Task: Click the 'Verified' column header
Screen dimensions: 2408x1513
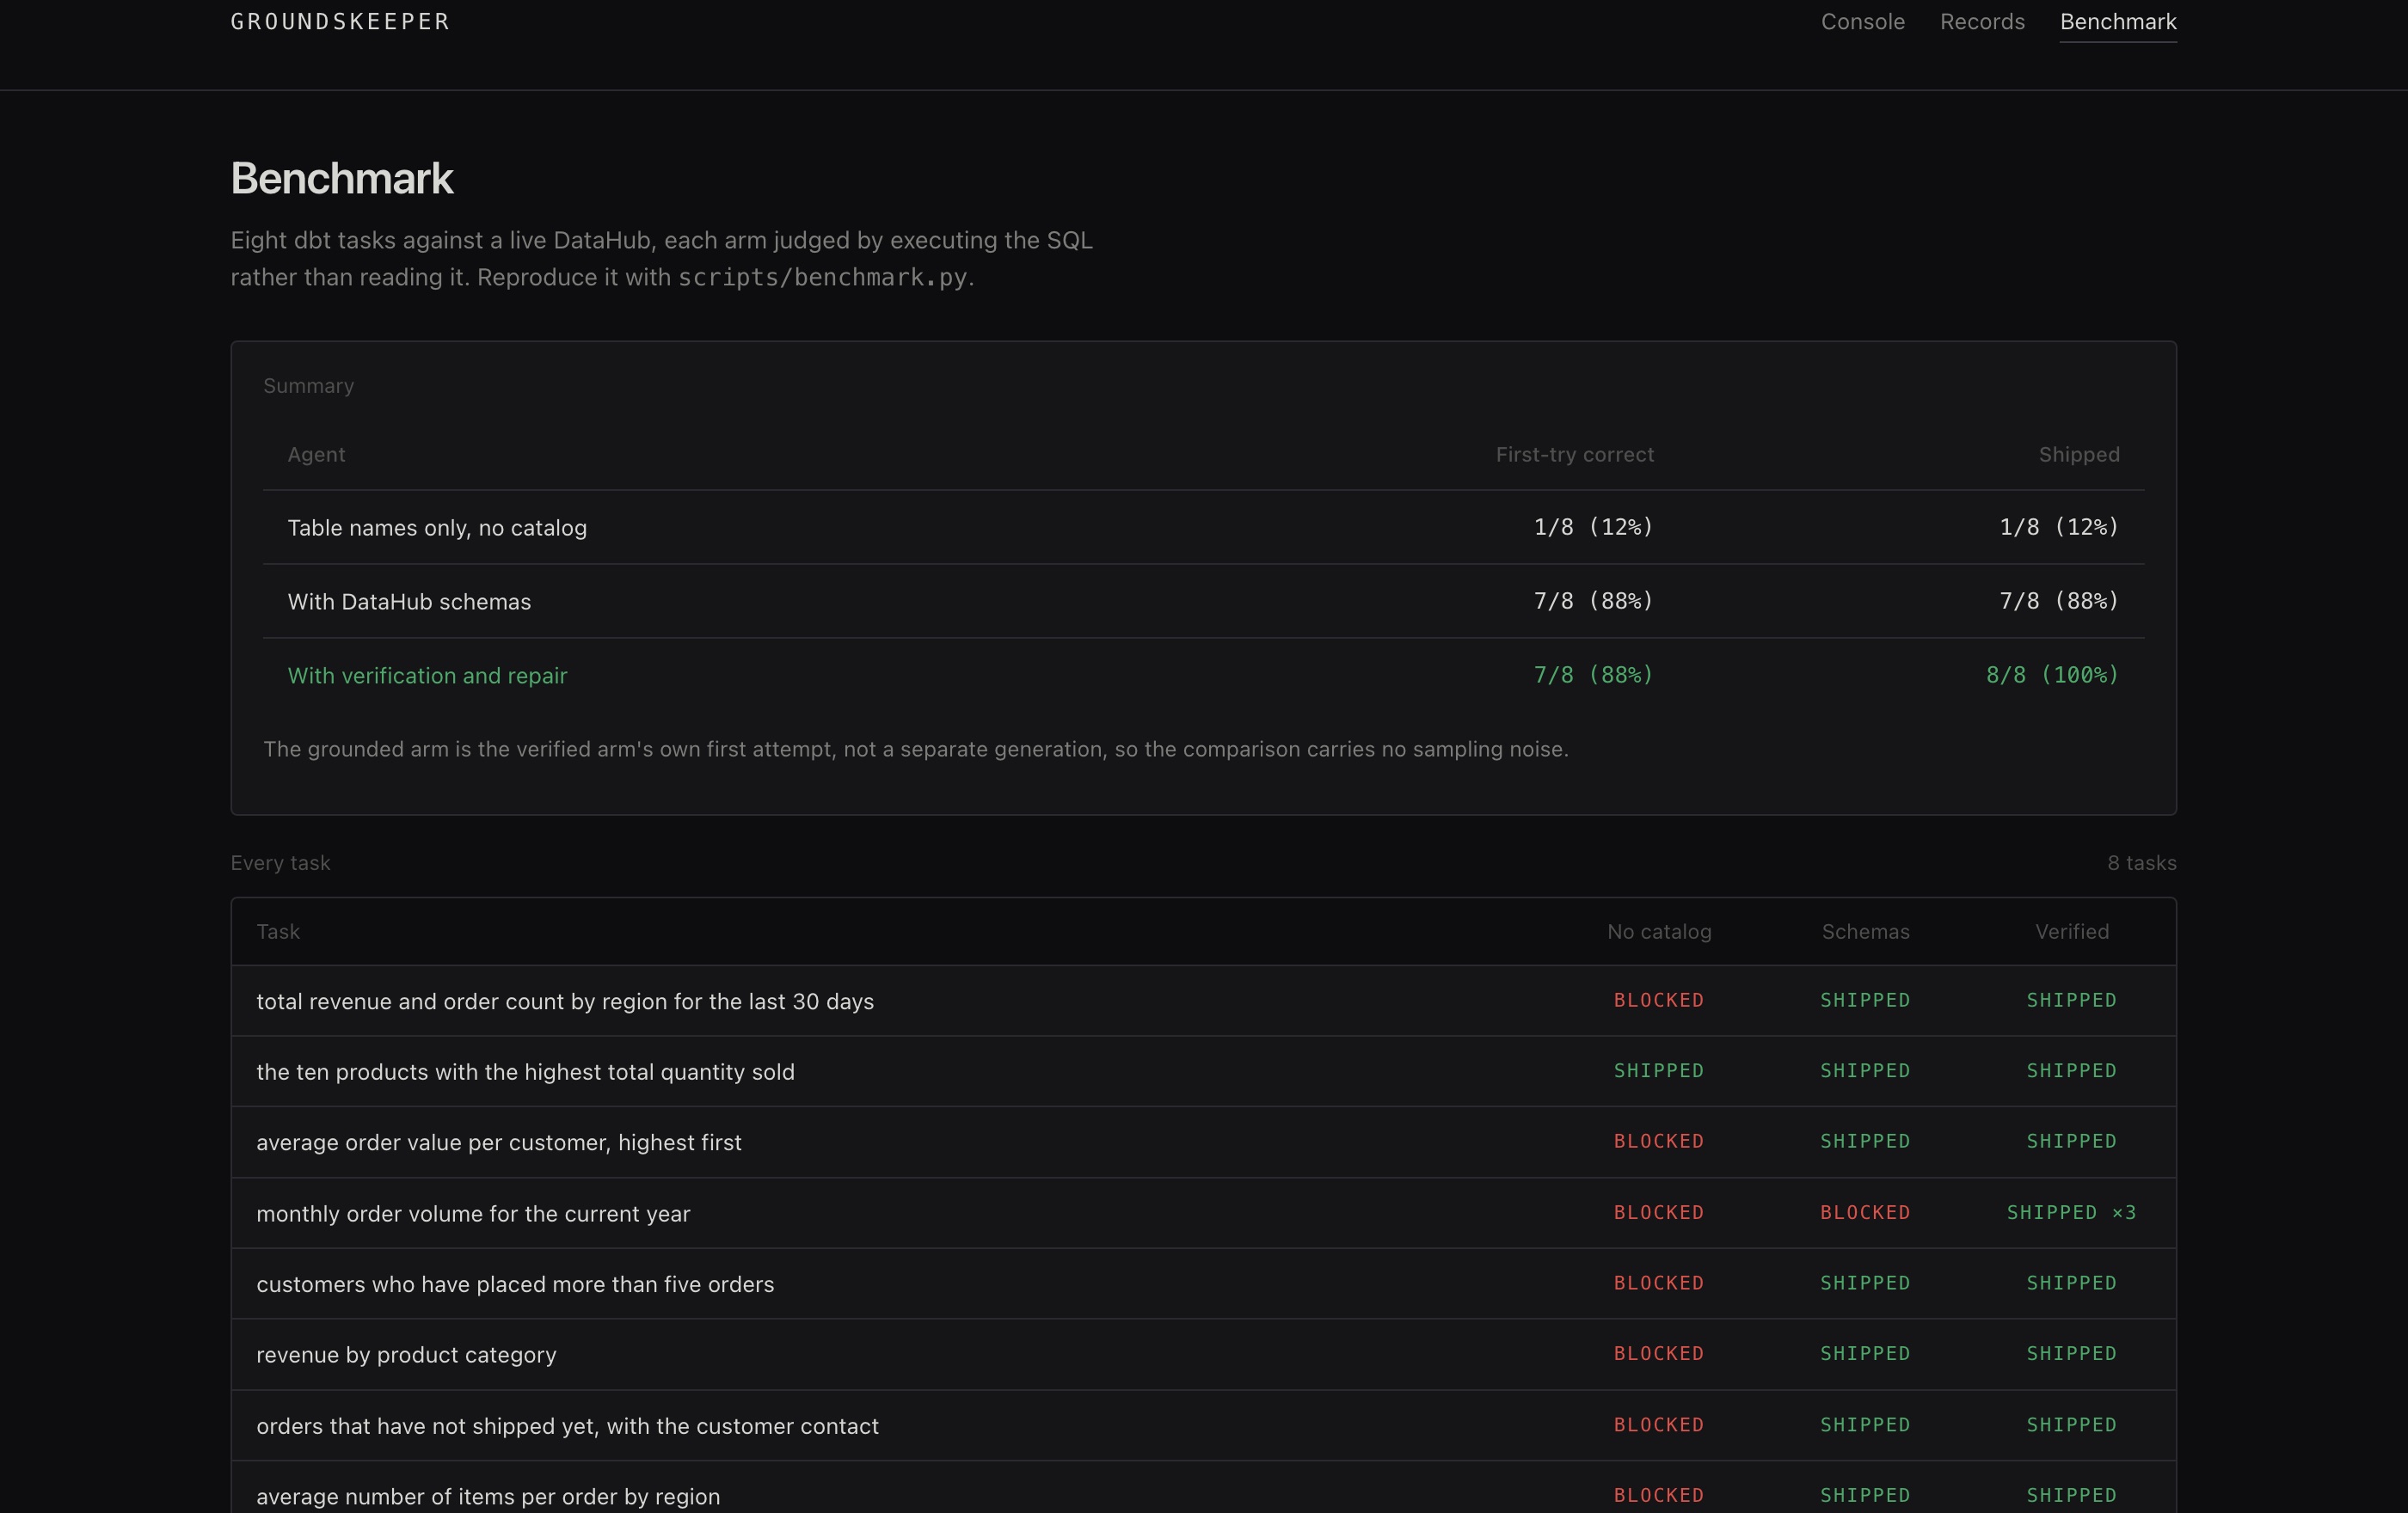Action: [2072, 931]
